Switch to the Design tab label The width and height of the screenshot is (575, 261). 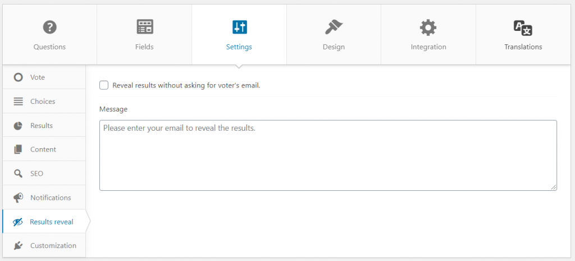click(334, 47)
